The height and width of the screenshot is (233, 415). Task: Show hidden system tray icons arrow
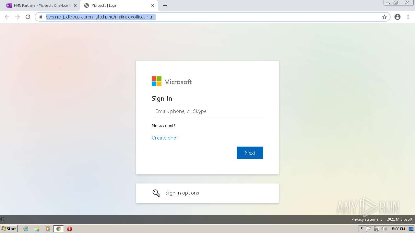(x=362, y=228)
